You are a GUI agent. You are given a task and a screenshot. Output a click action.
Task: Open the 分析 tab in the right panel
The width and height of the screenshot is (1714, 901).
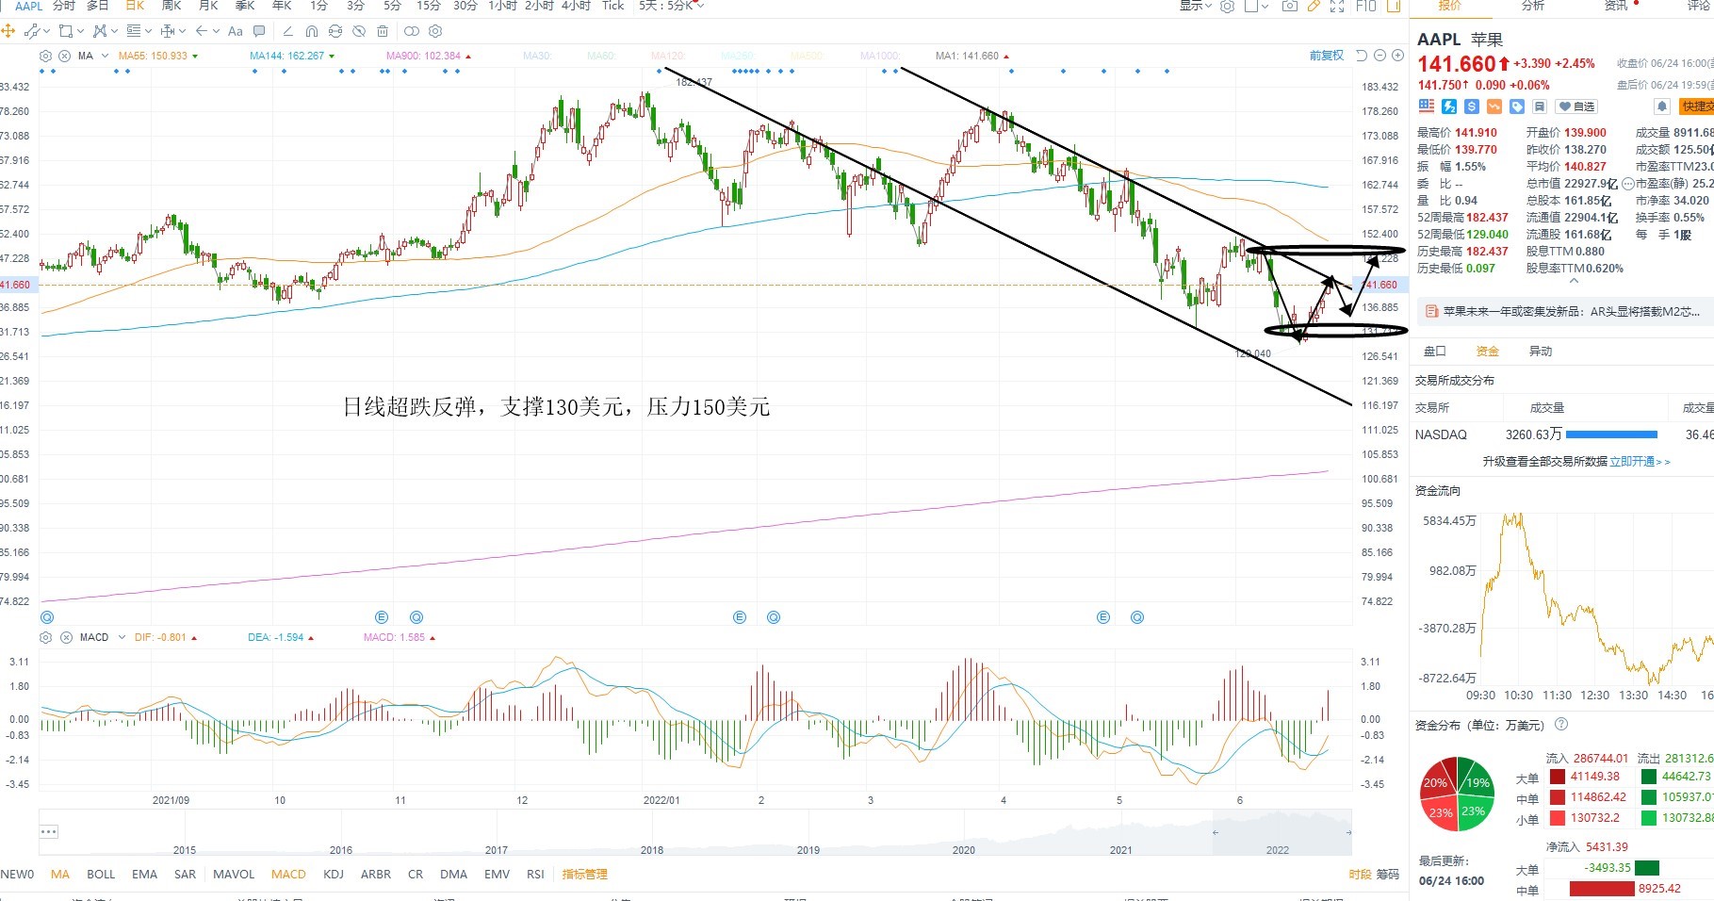(1533, 6)
